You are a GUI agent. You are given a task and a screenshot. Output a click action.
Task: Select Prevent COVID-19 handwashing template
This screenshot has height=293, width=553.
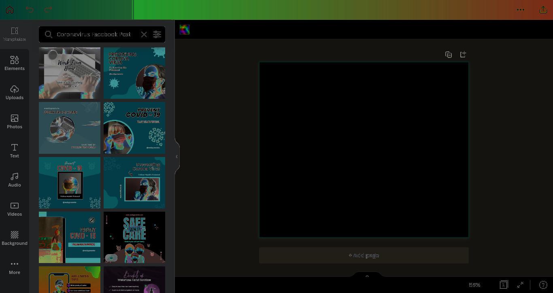(x=70, y=237)
